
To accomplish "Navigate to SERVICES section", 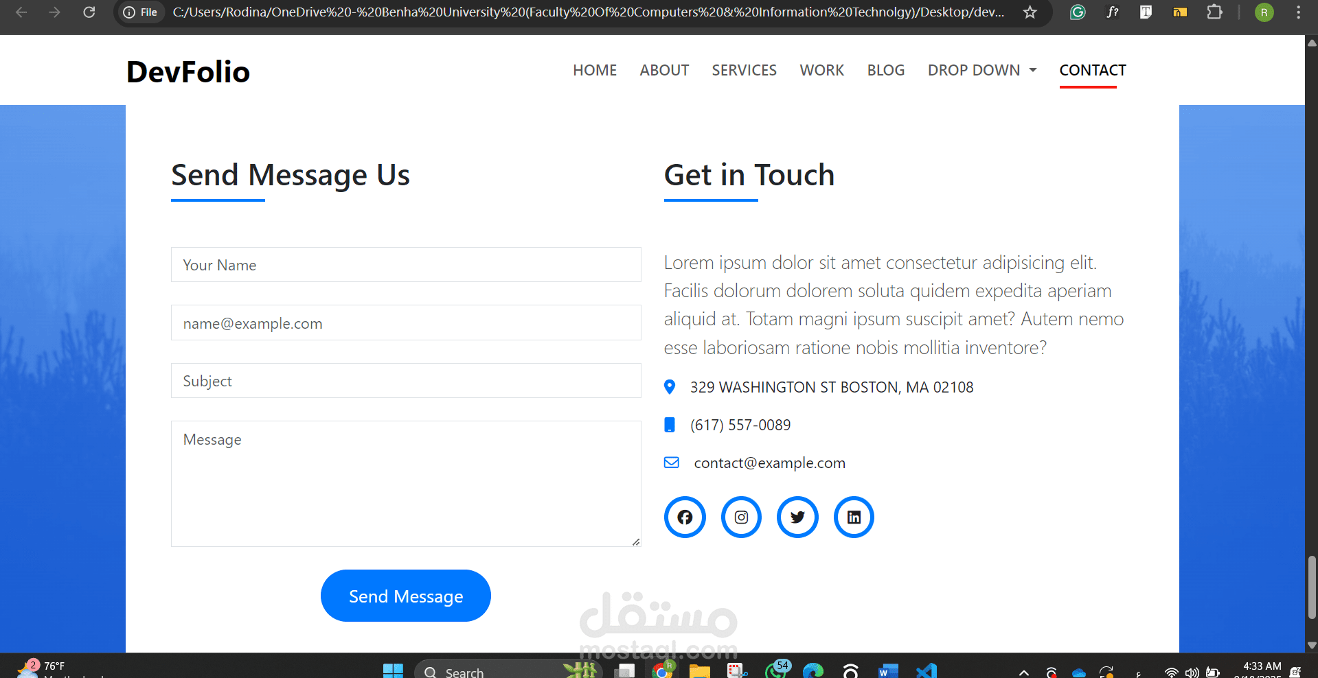I will [x=744, y=70].
